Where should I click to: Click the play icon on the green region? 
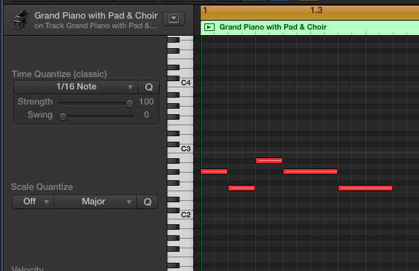(209, 27)
